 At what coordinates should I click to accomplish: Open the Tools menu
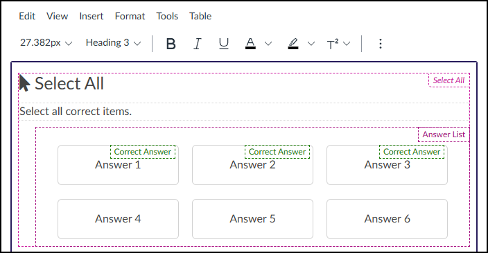click(167, 16)
